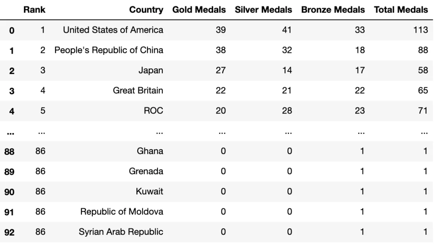Click the Country column header
Screen dimensions: 436x246
(146, 10)
